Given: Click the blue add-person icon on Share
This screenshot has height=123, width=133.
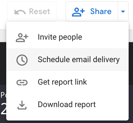Looking at the screenshot, I should [78, 12].
